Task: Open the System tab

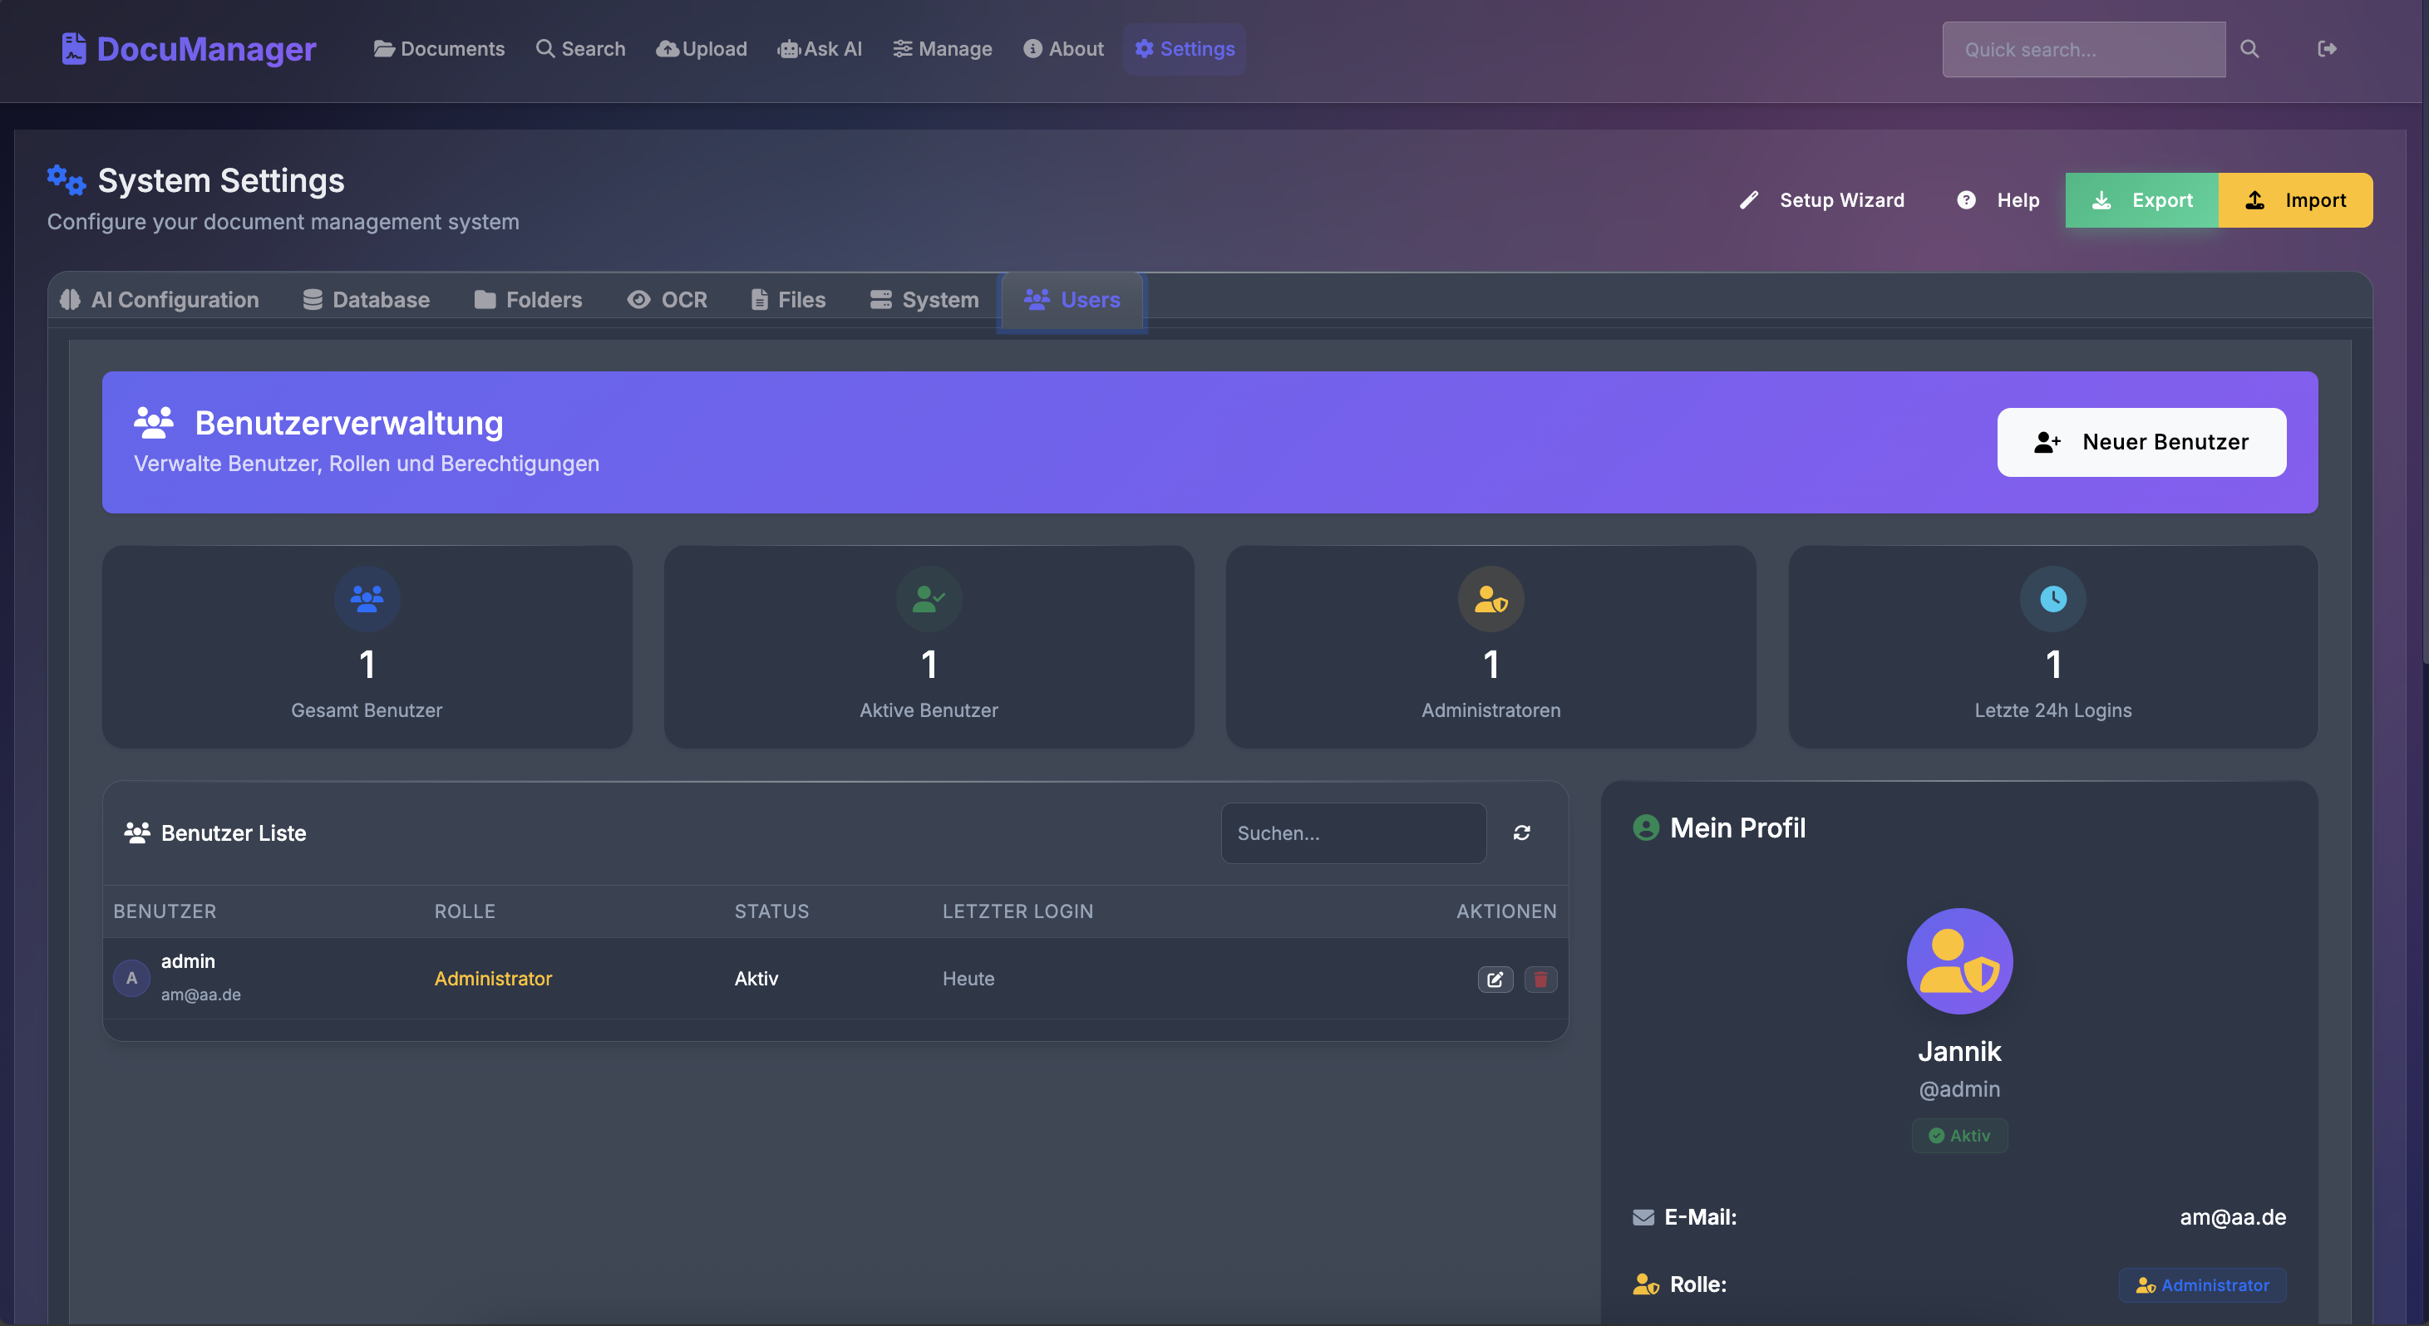Action: click(x=925, y=300)
